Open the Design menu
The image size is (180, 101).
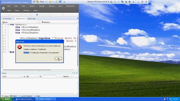[42, 6]
